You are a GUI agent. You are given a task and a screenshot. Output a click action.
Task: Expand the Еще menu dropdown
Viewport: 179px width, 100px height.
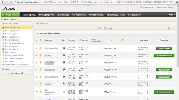(x=172, y=15)
